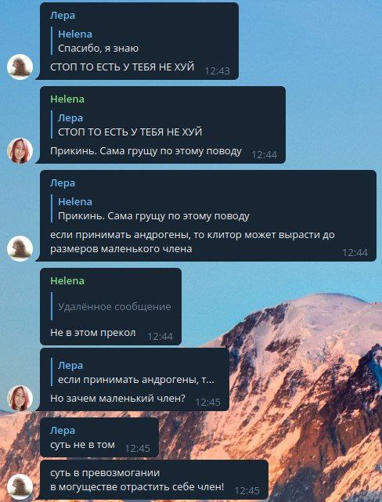Viewport: 382px width, 502px height.
Task: Click Helena's avatar beside "Но зачем маленький член?"
Action: pyautogui.click(x=20, y=398)
